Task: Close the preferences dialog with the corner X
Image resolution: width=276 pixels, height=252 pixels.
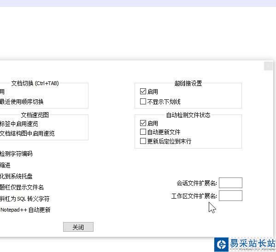Action: pyautogui.click(x=268, y=66)
